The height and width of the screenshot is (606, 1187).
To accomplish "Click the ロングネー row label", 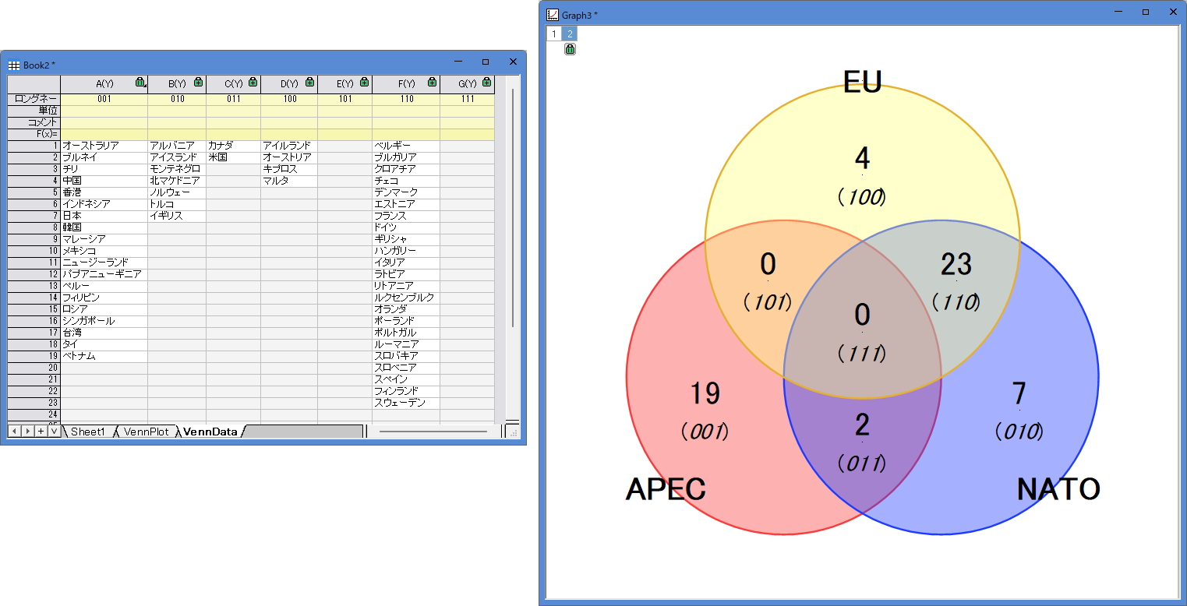I will (34, 99).
